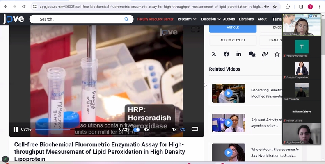
Task: Select the ARTICLE tab button
Action: [x=233, y=28]
